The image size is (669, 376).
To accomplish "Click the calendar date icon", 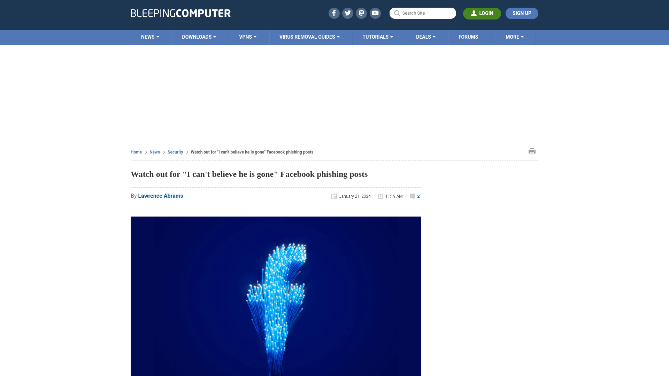I will pyautogui.click(x=334, y=196).
